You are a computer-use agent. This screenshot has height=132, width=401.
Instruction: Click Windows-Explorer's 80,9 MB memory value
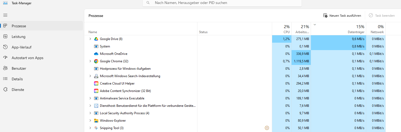pos(303,121)
